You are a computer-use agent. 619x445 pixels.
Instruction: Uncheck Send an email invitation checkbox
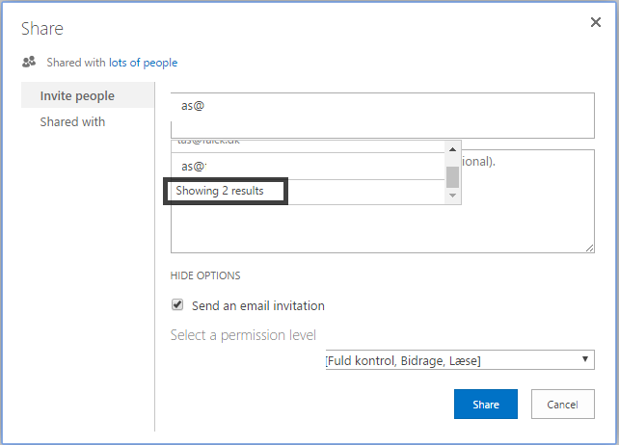pyautogui.click(x=177, y=305)
